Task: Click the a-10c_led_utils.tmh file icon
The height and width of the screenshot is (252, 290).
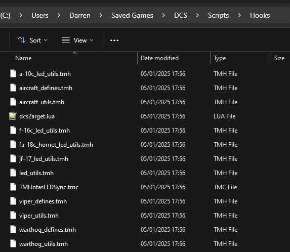Action: [x=13, y=73]
